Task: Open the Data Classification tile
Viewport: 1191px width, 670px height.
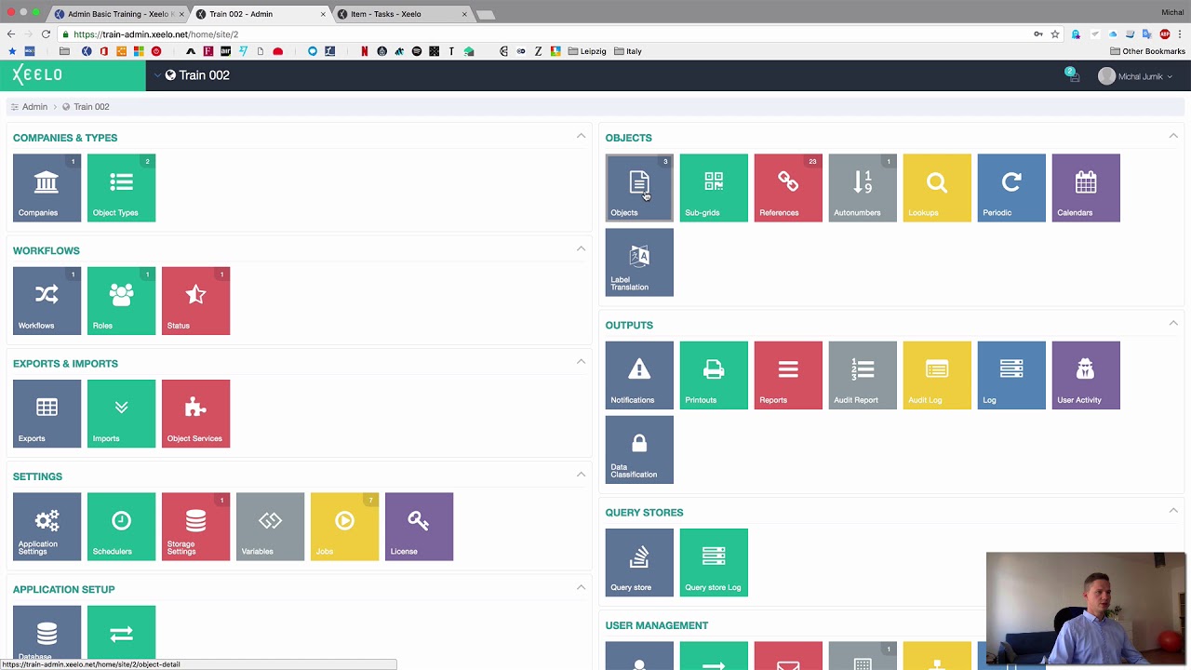Action: coord(639,449)
